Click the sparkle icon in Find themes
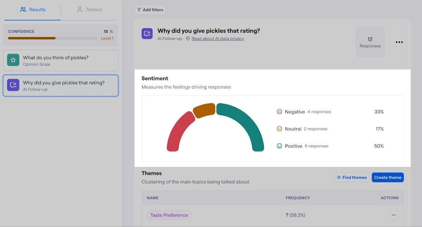Screen dimensions: 422x227 coord(339,177)
